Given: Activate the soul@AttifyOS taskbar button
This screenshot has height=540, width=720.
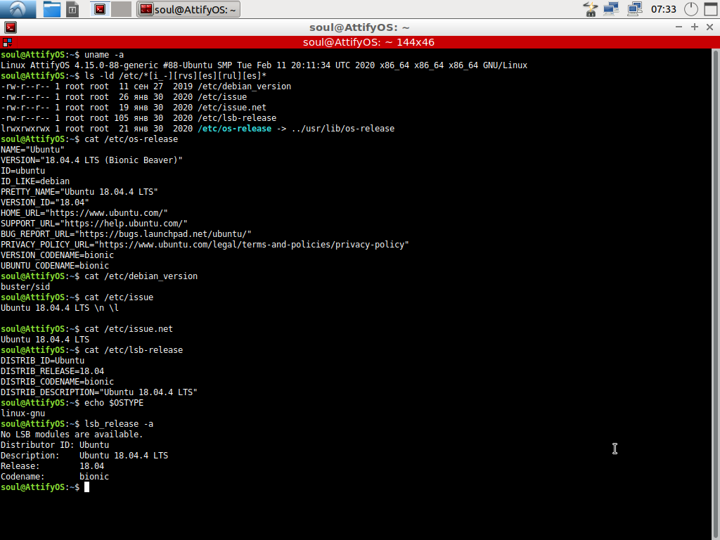Looking at the screenshot, I should coord(188,9).
